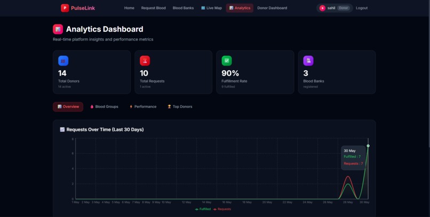The height and width of the screenshot is (217, 430).
Task: Open the Donor Dashboard
Action: tap(272, 8)
